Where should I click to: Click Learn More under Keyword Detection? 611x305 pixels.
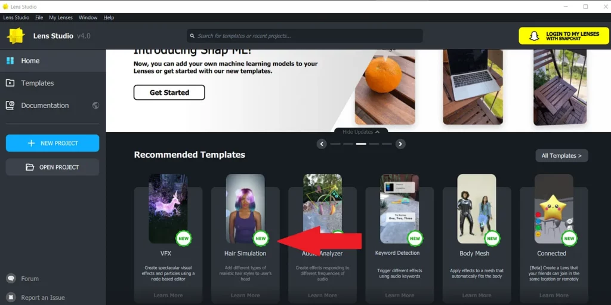(399, 295)
